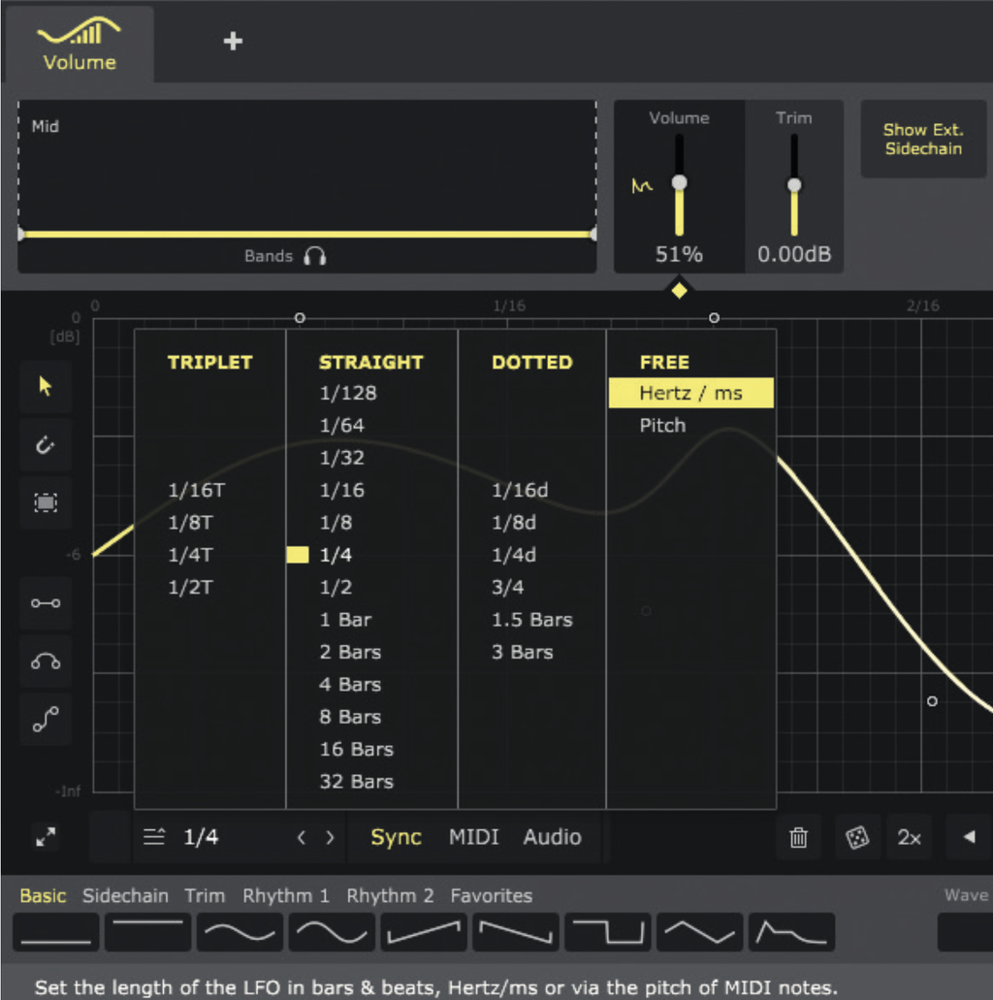Click the 51% volume value
The image size is (993, 1000).
click(x=679, y=254)
